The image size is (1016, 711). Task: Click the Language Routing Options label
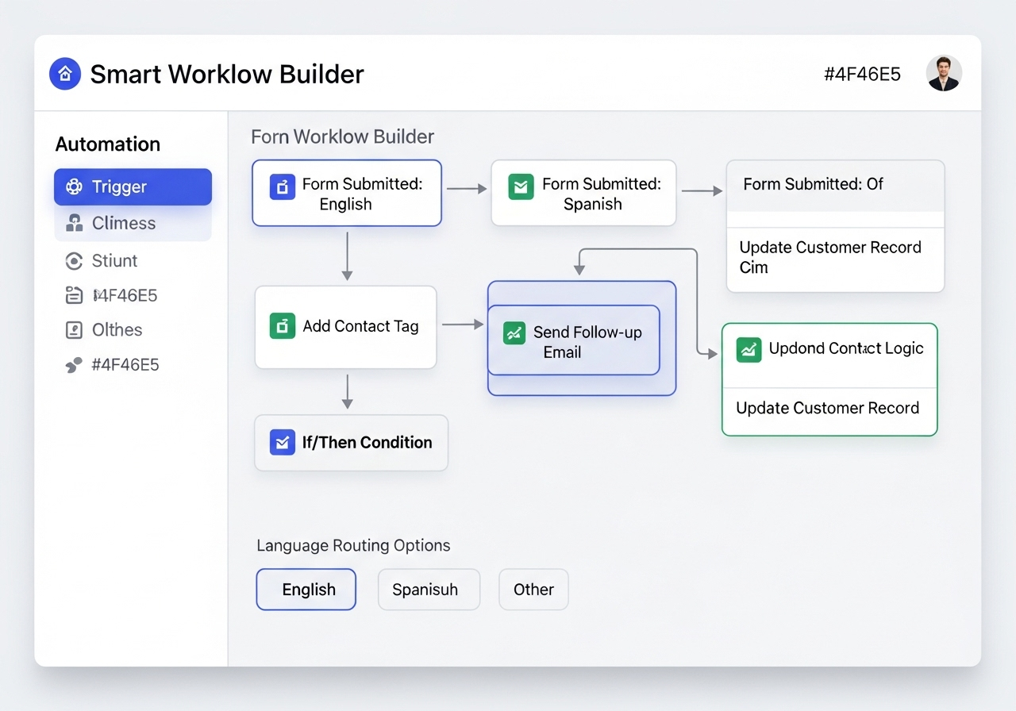point(353,545)
